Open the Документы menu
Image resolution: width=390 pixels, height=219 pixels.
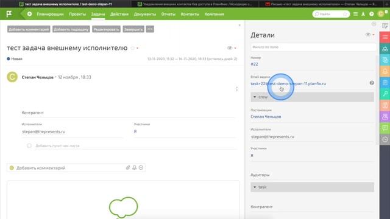pos(145,14)
